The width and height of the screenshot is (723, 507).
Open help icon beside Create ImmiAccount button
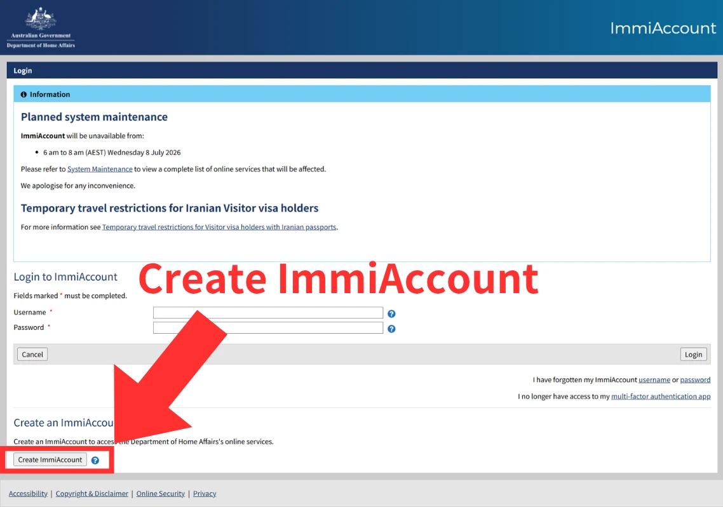[x=95, y=460]
